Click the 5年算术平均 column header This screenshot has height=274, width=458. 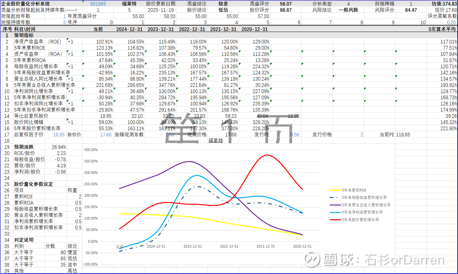click(x=443, y=29)
